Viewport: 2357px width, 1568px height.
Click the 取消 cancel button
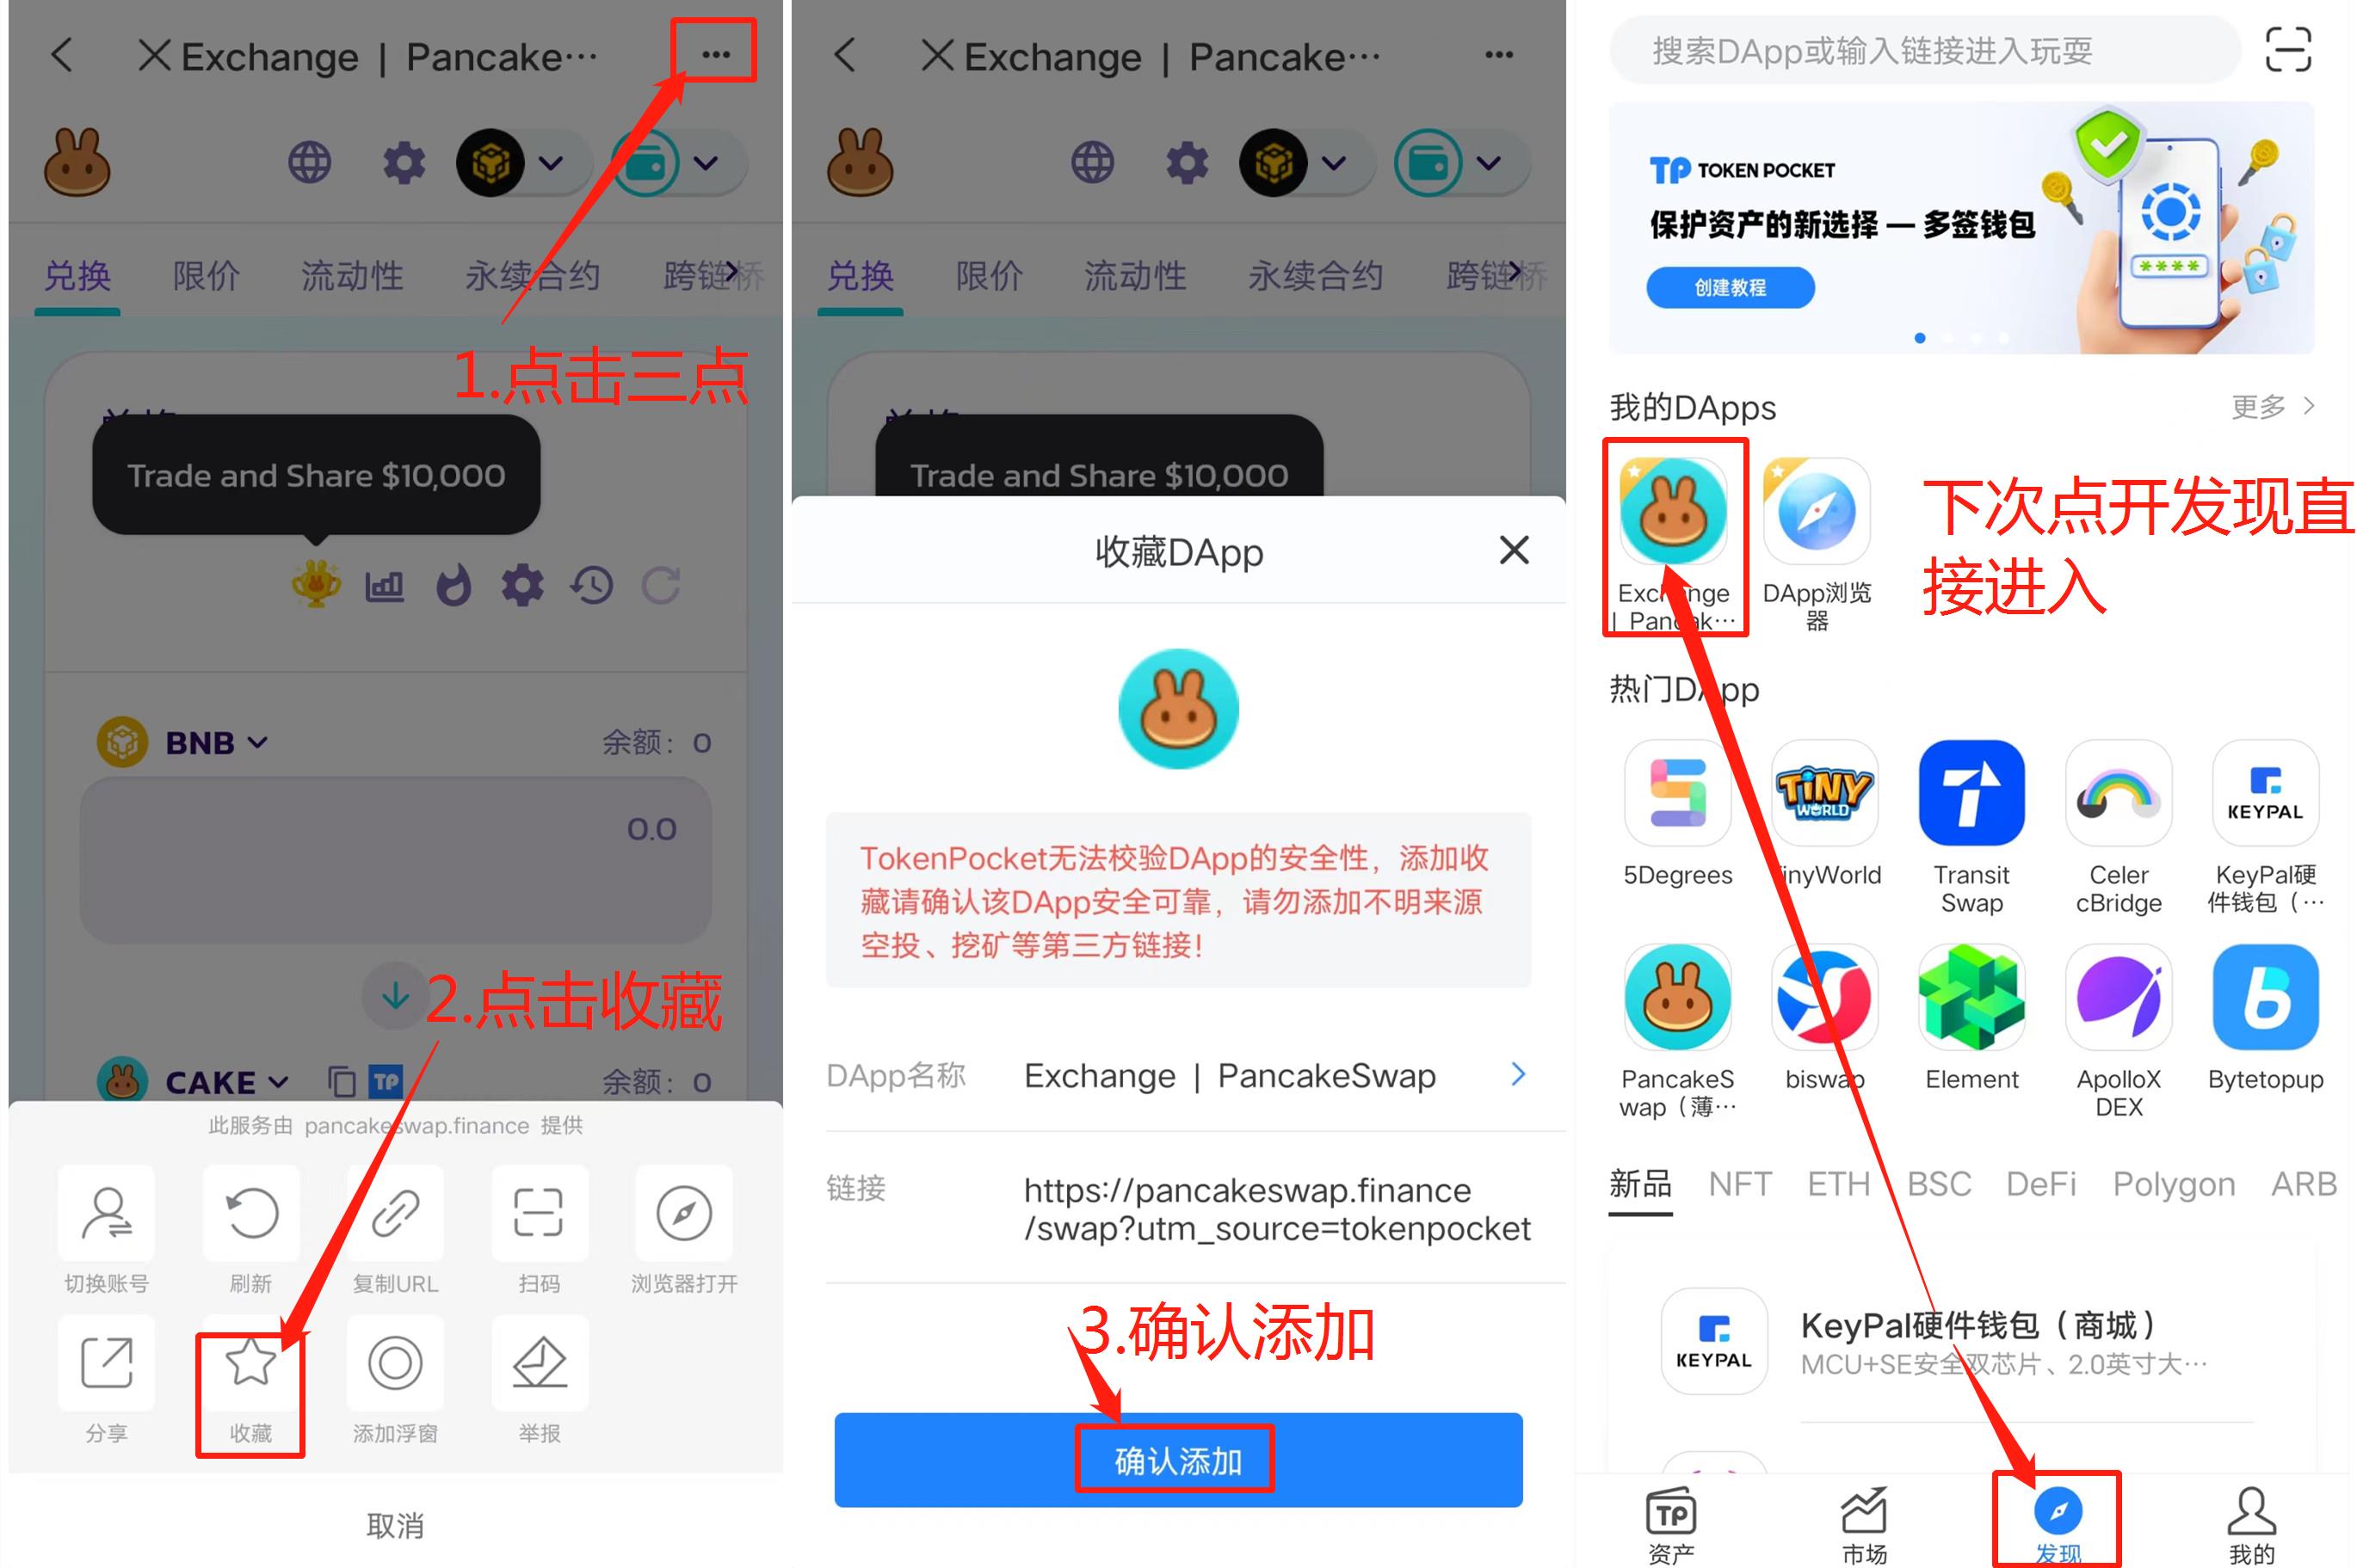tap(392, 1519)
